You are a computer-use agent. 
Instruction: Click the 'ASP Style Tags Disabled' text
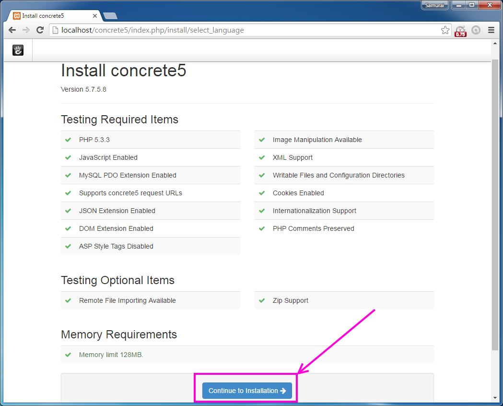click(x=116, y=246)
